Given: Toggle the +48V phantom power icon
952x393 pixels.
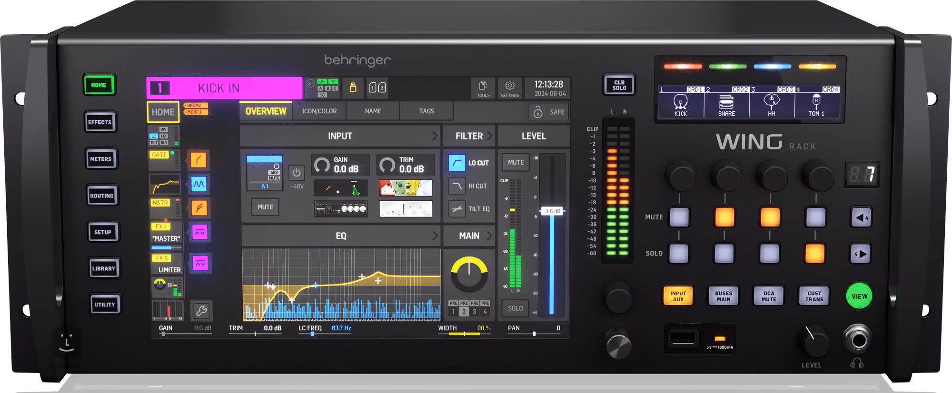Looking at the screenshot, I should (297, 173).
